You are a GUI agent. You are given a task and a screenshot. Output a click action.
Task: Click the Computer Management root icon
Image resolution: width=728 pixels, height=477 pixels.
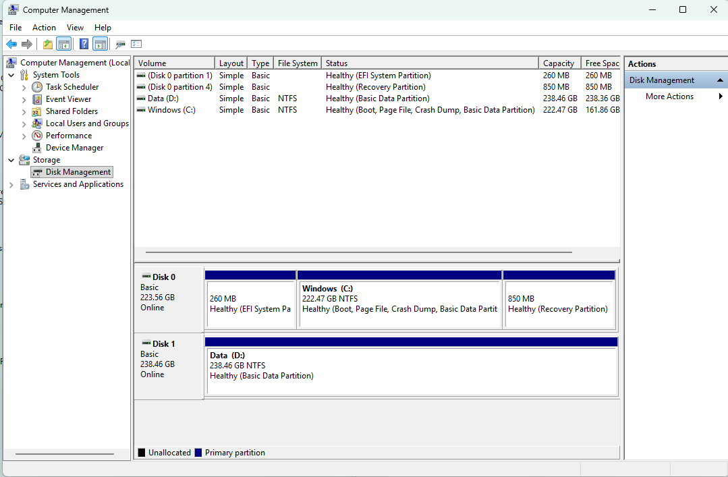(11, 63)
